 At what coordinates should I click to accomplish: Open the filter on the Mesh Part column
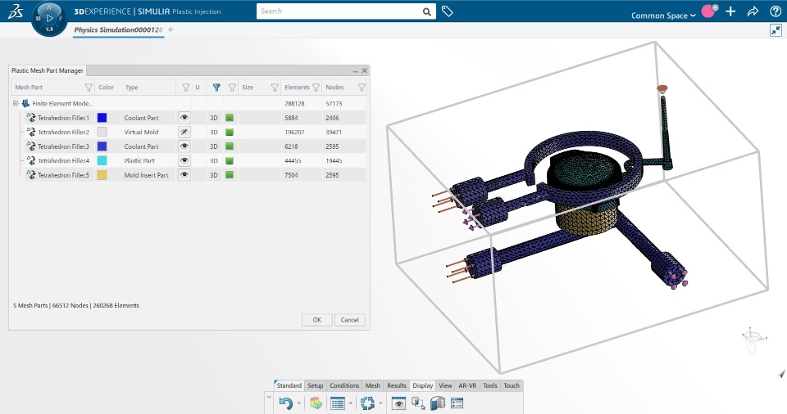[x=89, y=87]
